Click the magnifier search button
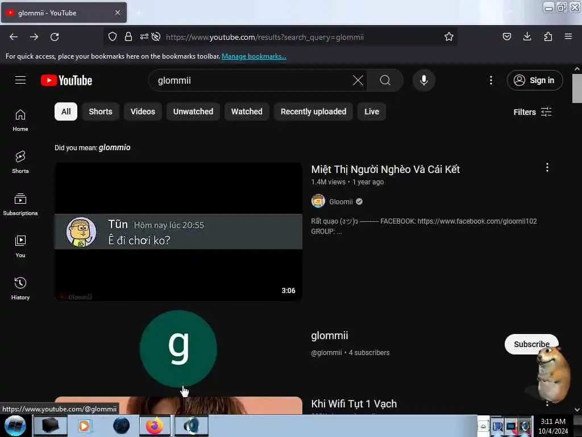The height and width of the screenshot is (437, 582). [x=385, y=80]
